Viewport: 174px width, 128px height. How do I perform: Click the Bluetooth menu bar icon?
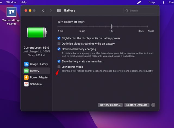(163, 2)
